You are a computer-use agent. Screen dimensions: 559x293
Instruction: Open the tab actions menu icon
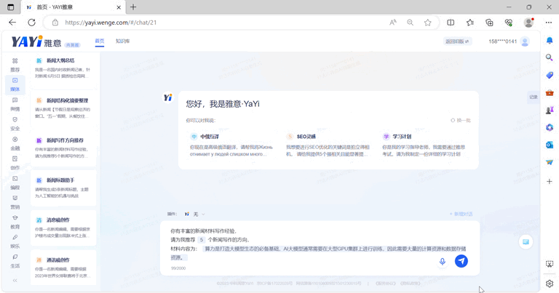tap(11, 7)
